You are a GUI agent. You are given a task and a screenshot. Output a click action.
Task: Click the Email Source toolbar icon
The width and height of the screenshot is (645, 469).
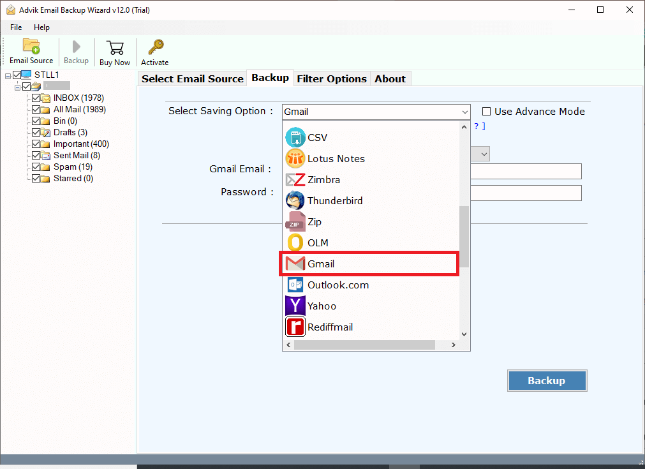coord(31,46)
